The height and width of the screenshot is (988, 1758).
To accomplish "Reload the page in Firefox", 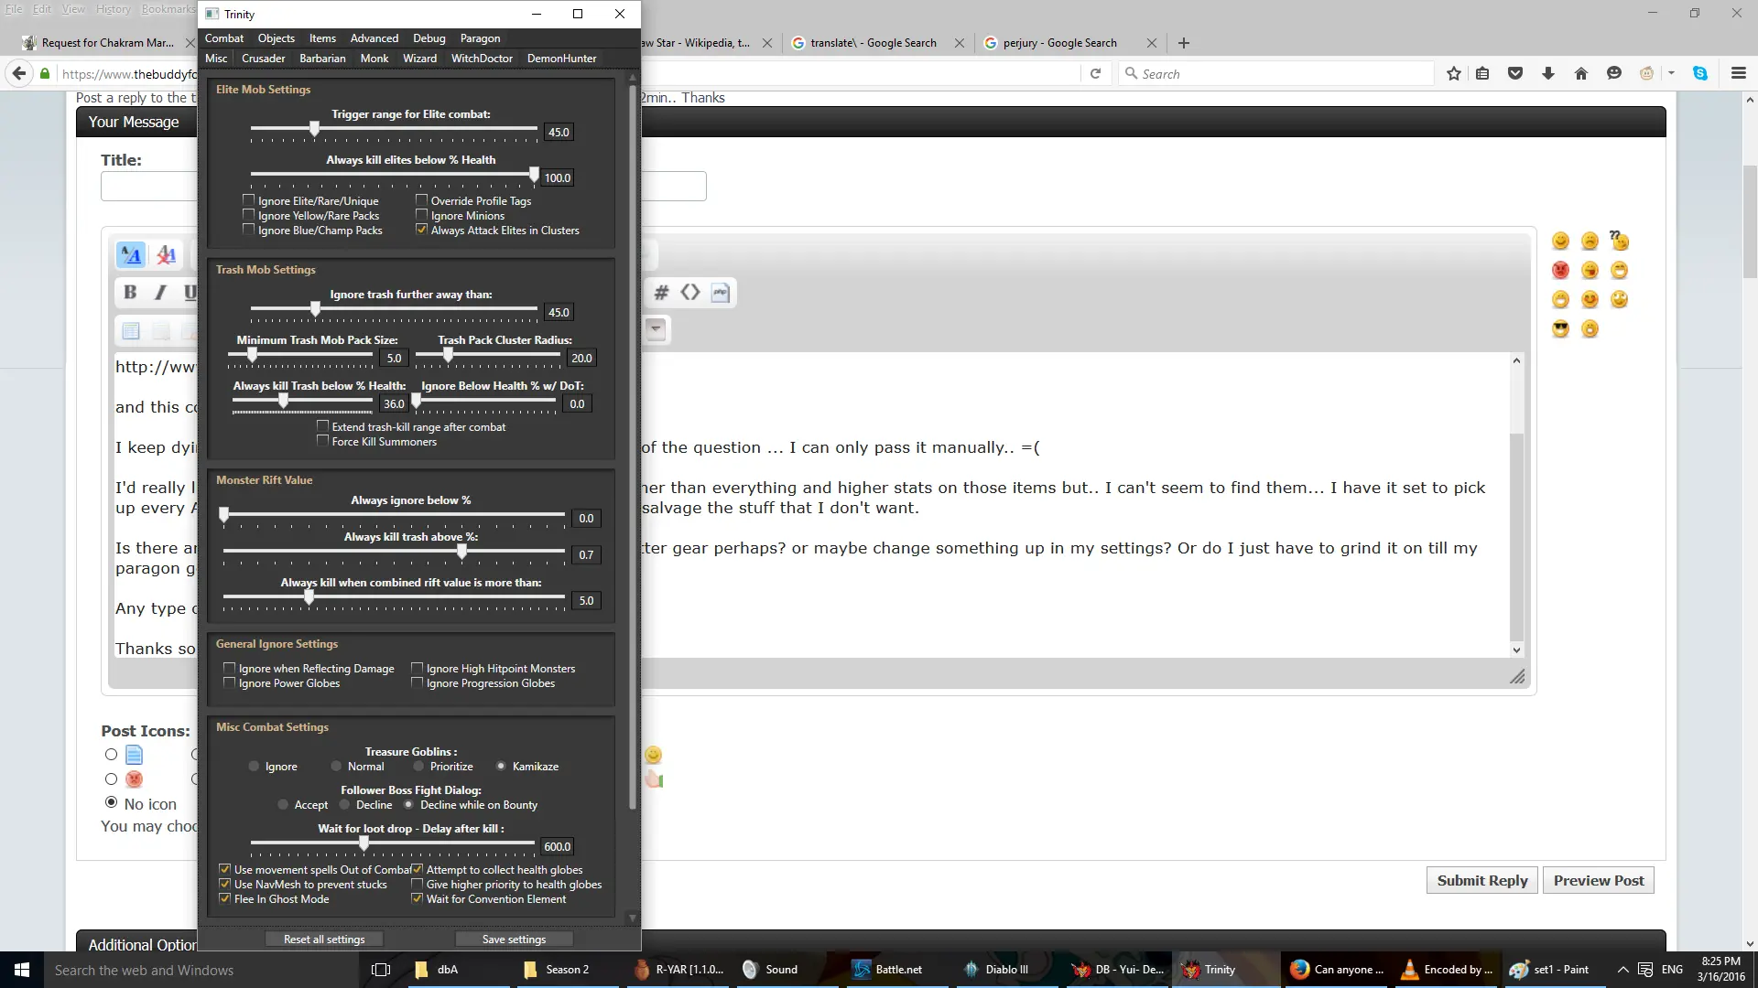I will coord(1095,74).
